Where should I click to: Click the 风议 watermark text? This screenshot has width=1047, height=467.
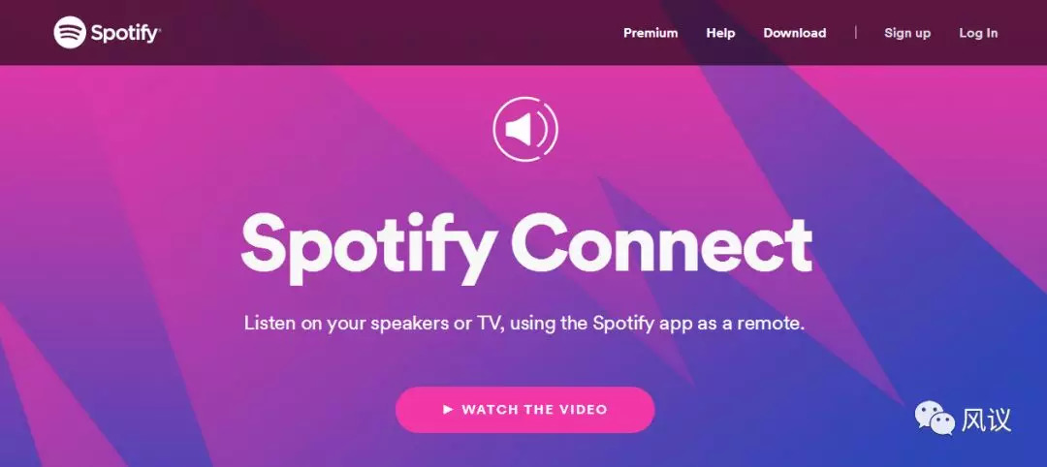[986, 420]
